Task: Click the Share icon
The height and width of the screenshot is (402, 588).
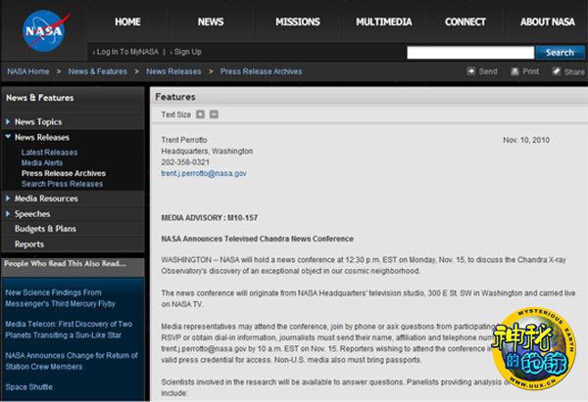Action: click(556, 71)
